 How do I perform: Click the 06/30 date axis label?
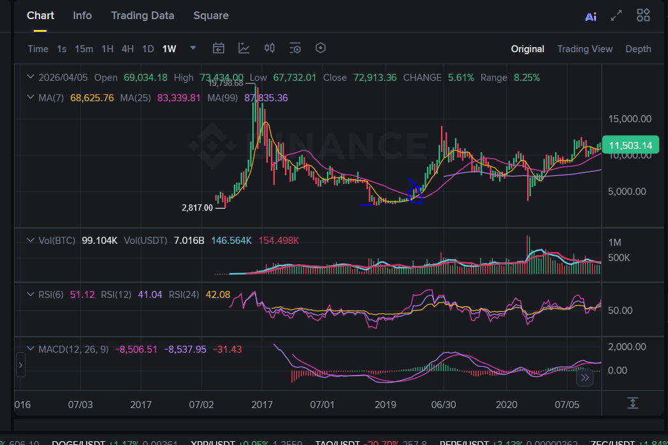click(444, 405)
